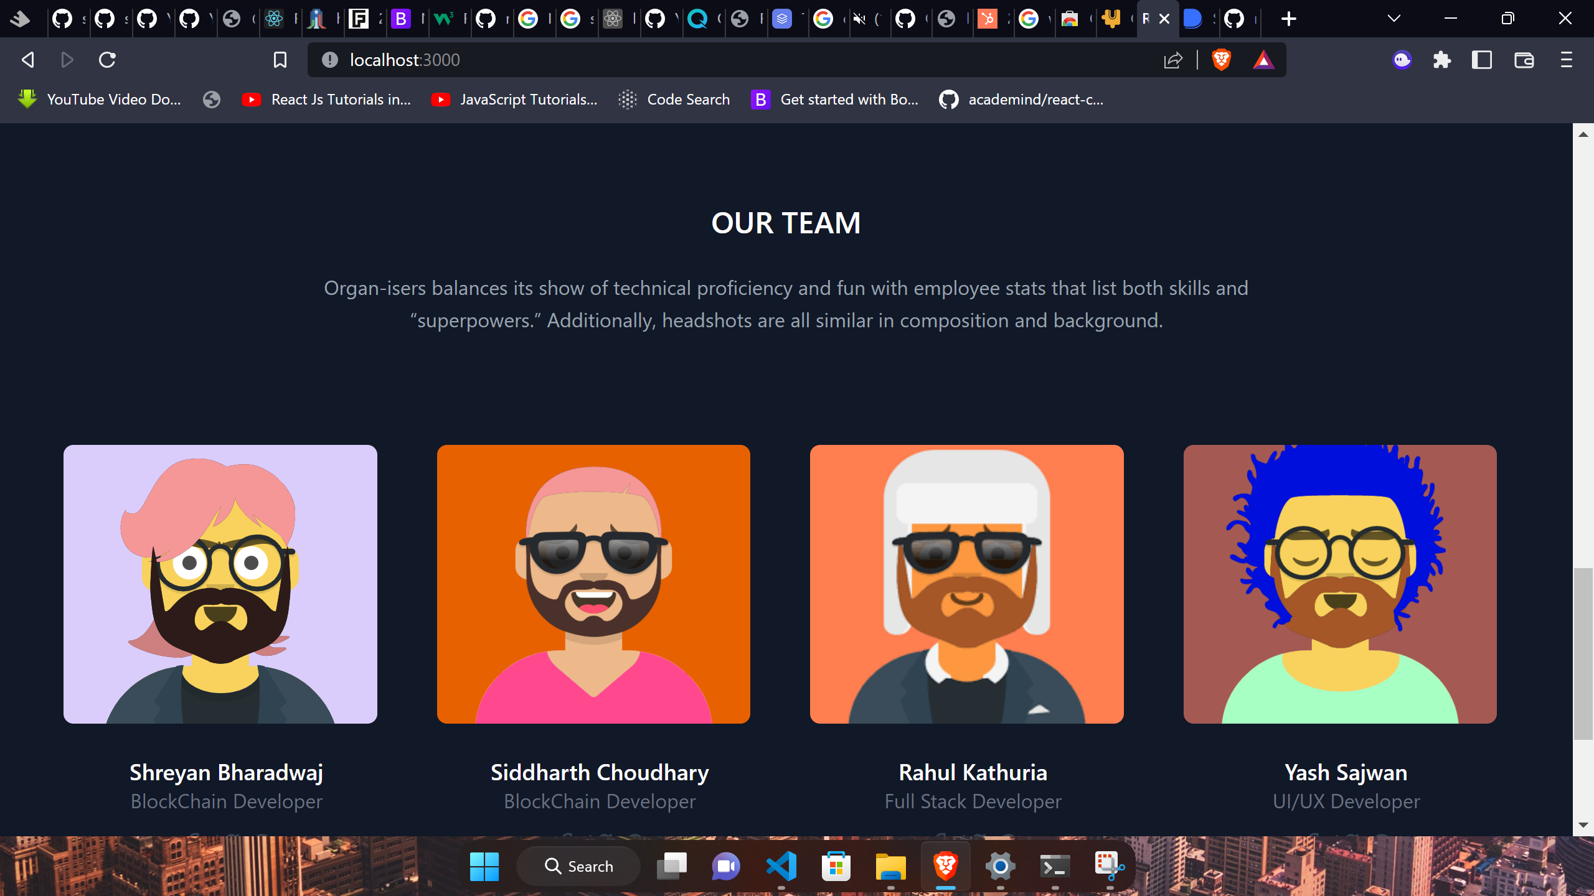Close the active browser tab

coord(1164,19)
